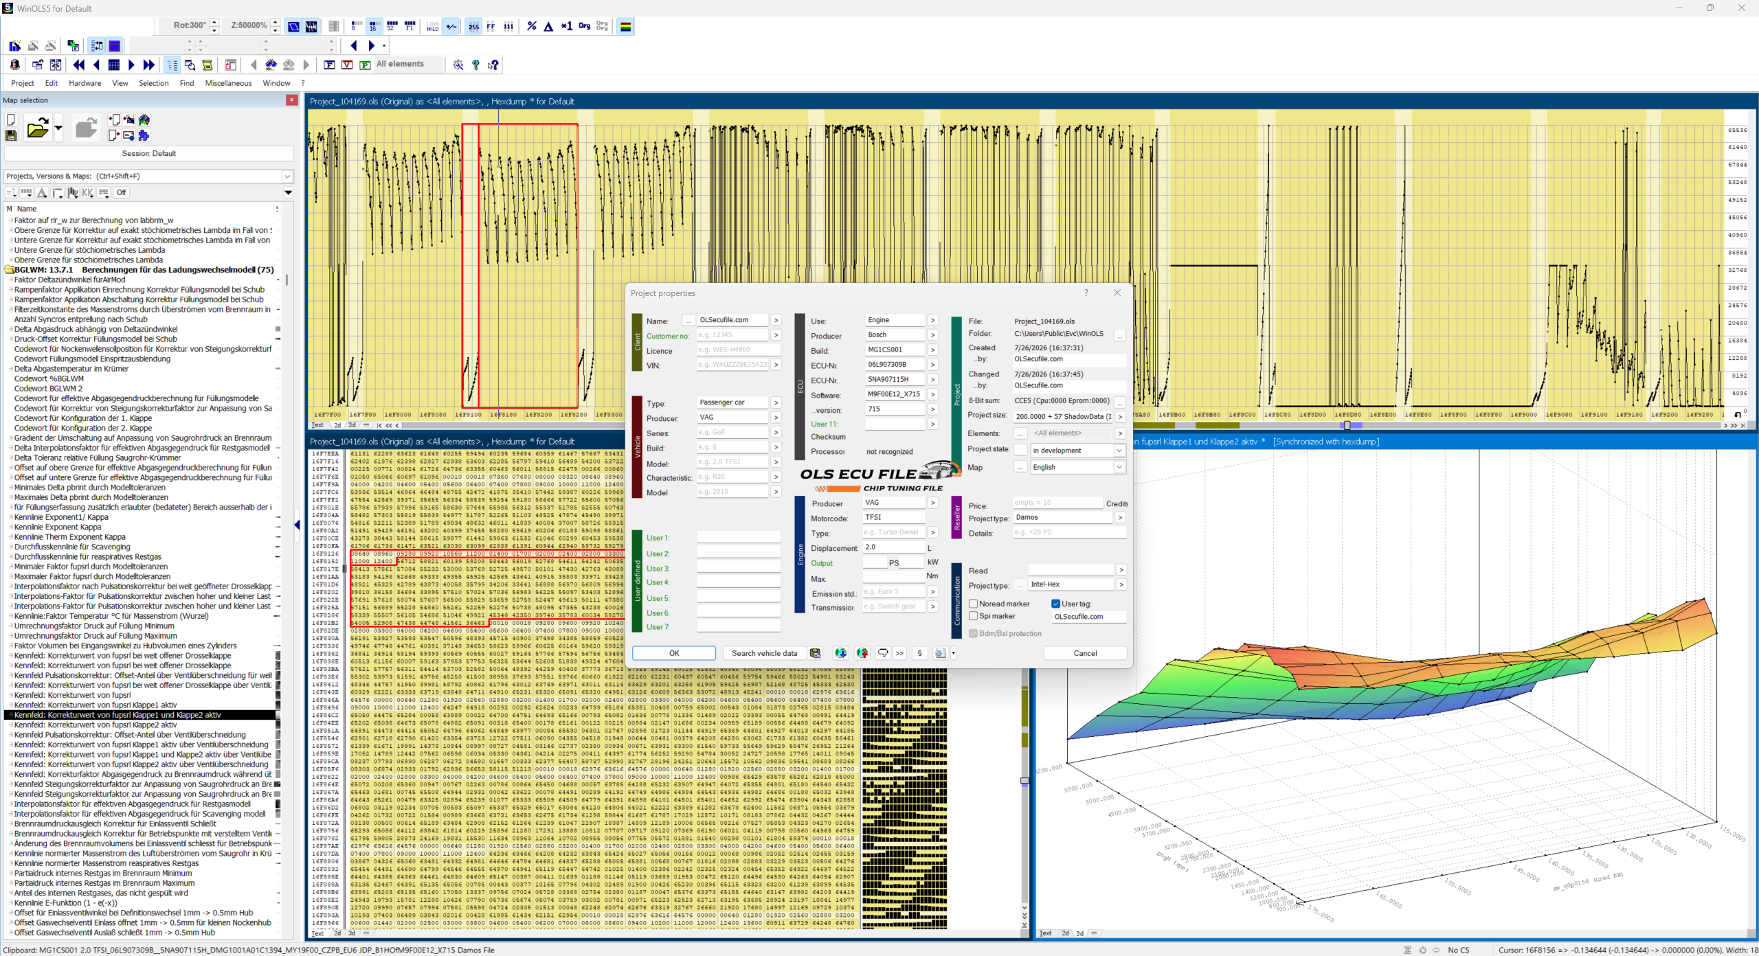1759x956 pixels.
Task: Open dropdown arrow beside settings sheet icon
Action: coord(953,653)
